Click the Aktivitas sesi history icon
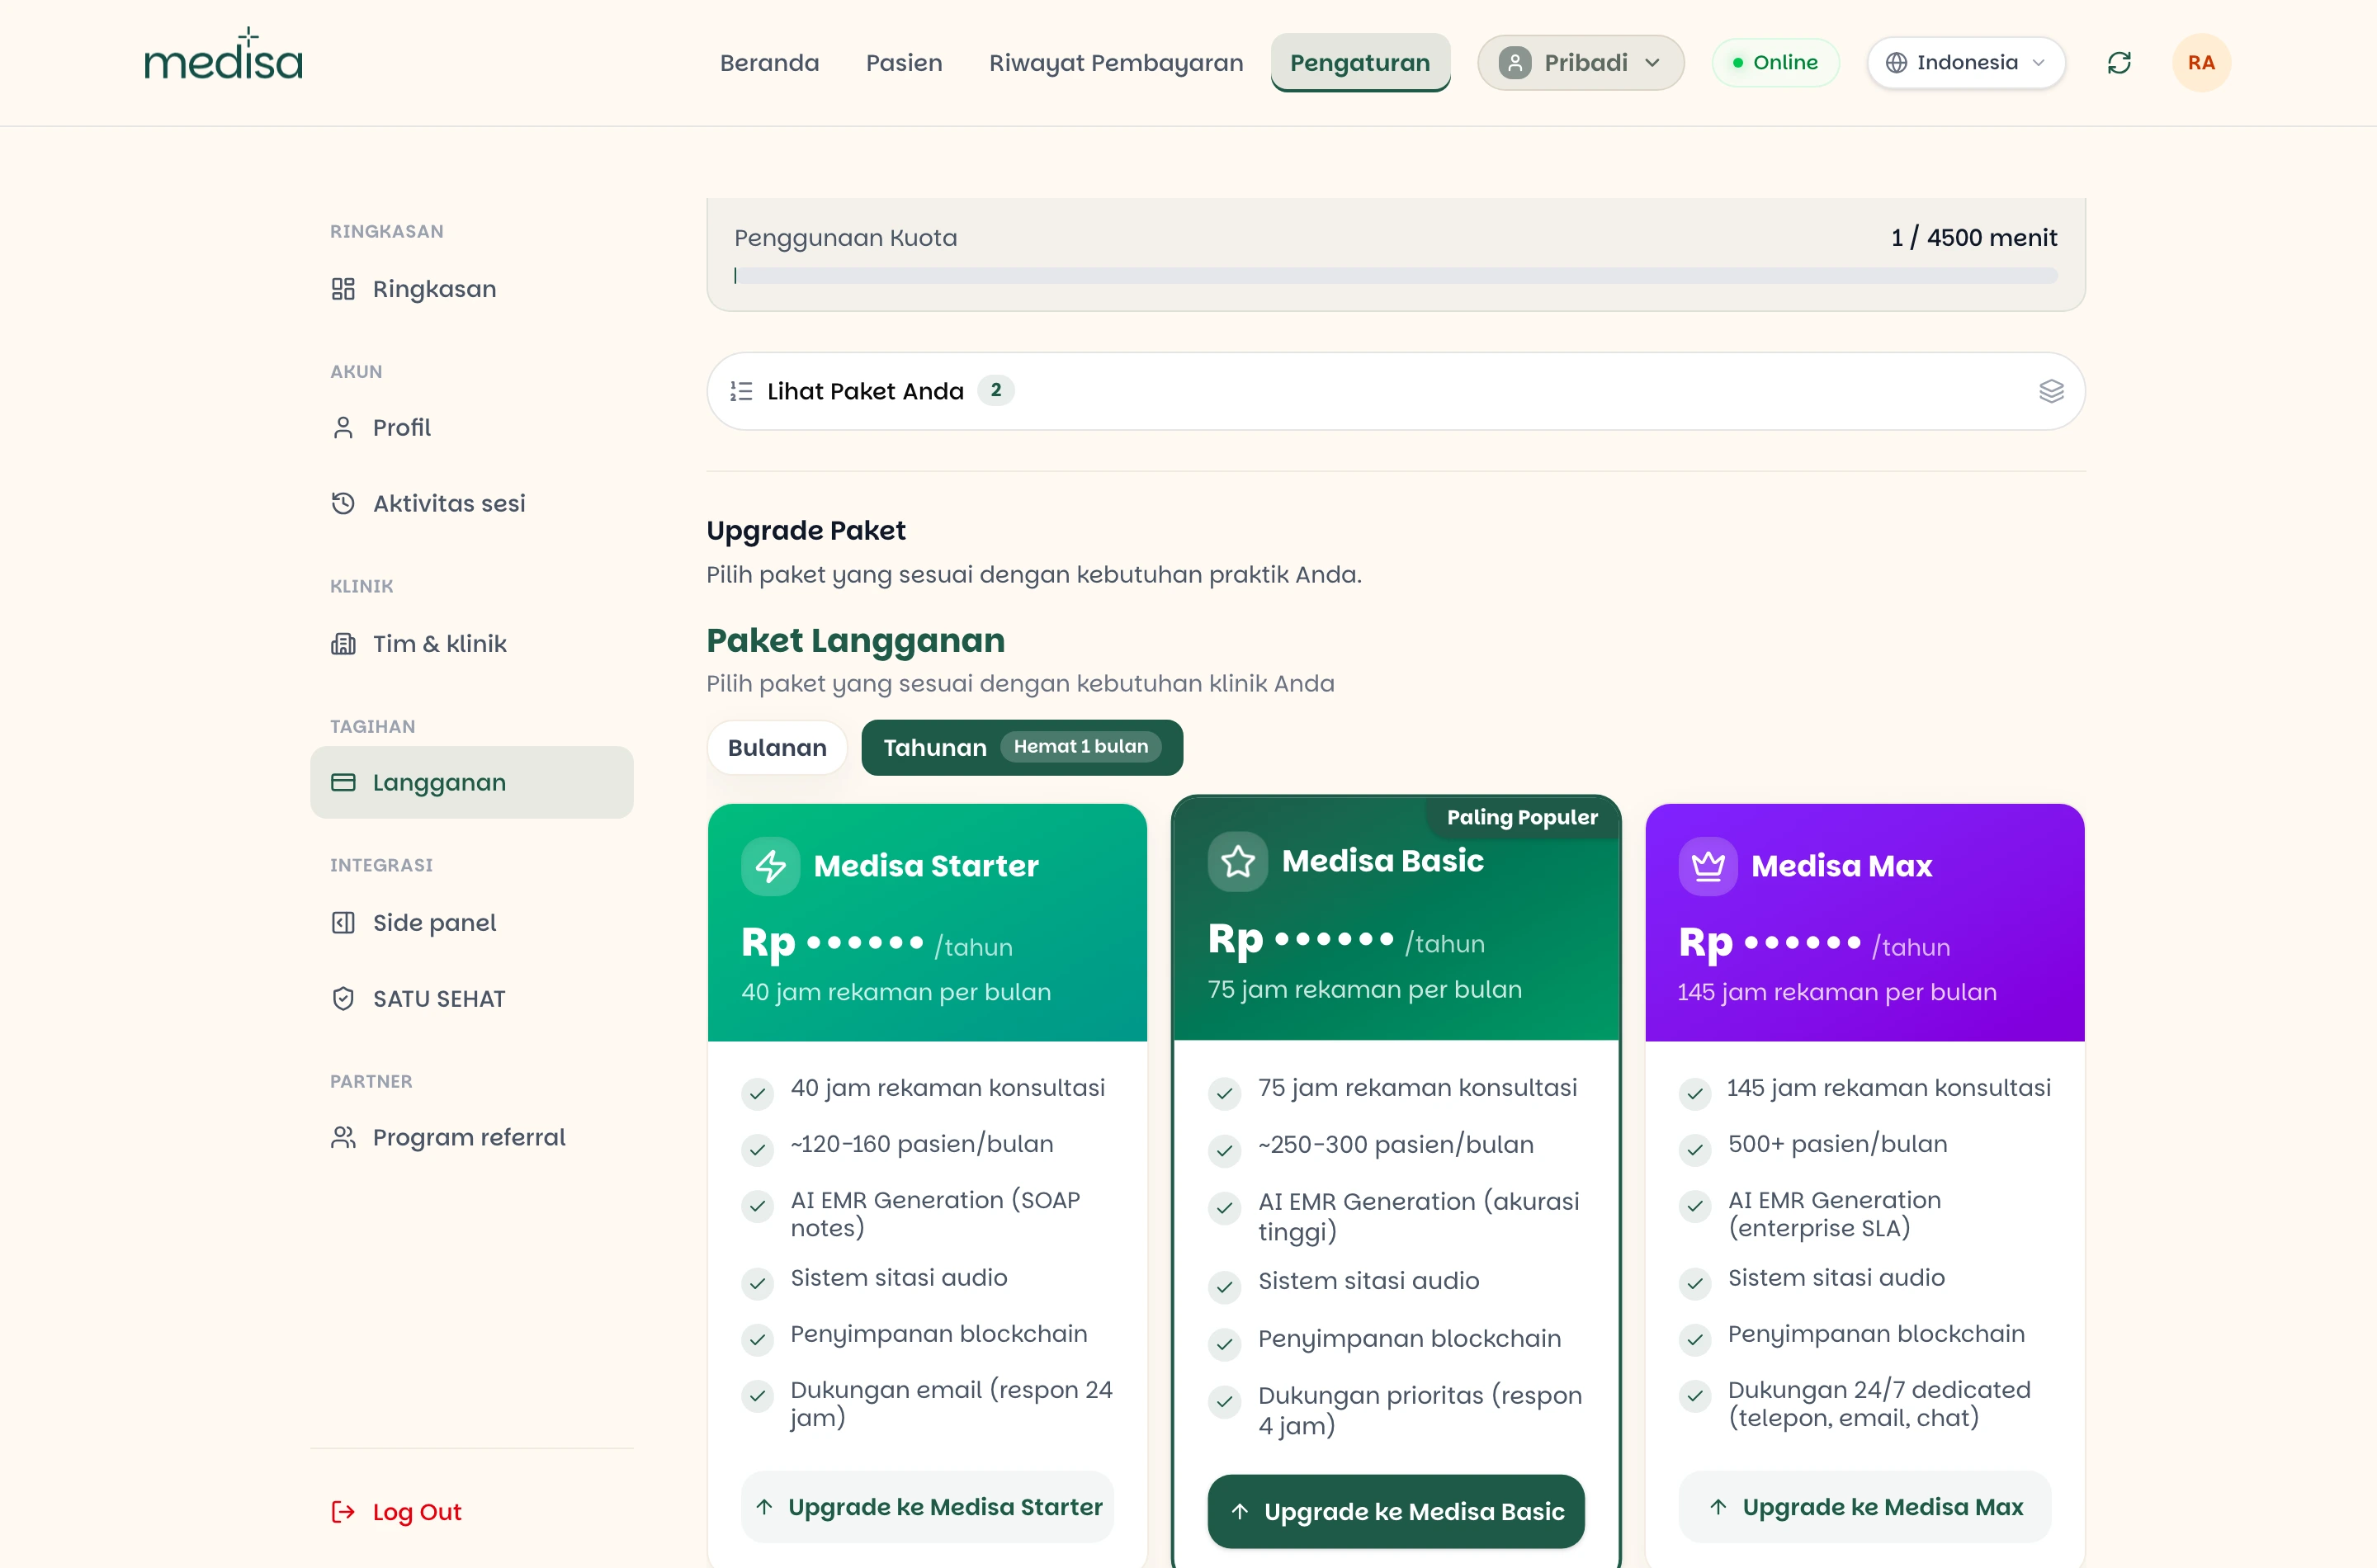The height and width of the screenshot is (1568, 2377). 343,503
